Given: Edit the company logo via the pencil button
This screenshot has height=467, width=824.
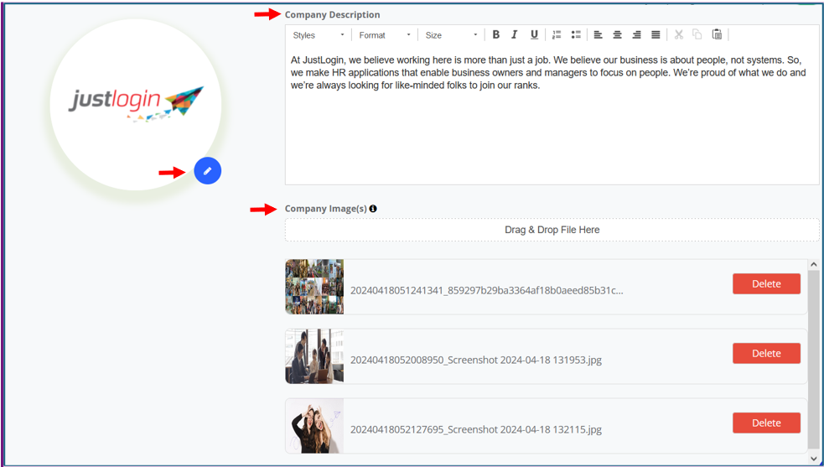Looking at the screenshot, I should (208, 171).
